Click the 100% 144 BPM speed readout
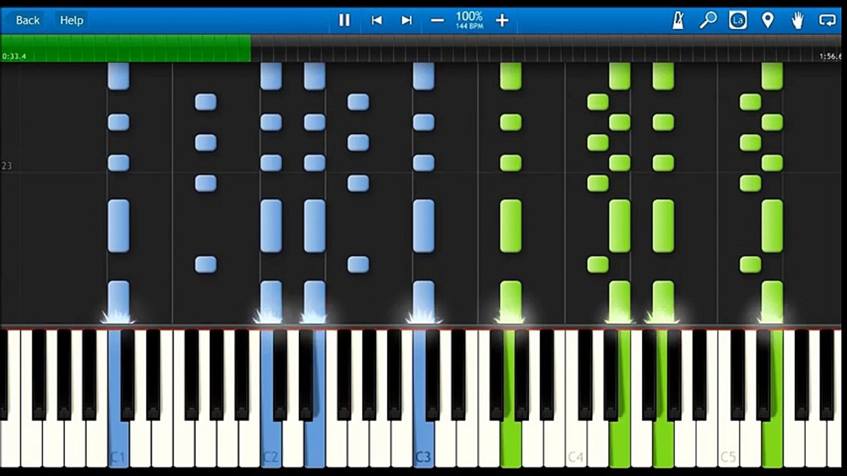The width and height of the screenshot is (847, 476). [x=469, y=20]
